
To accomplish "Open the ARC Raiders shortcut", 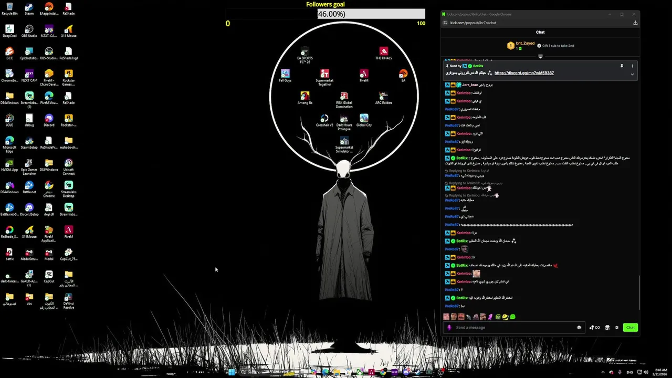I will (383, 98).
